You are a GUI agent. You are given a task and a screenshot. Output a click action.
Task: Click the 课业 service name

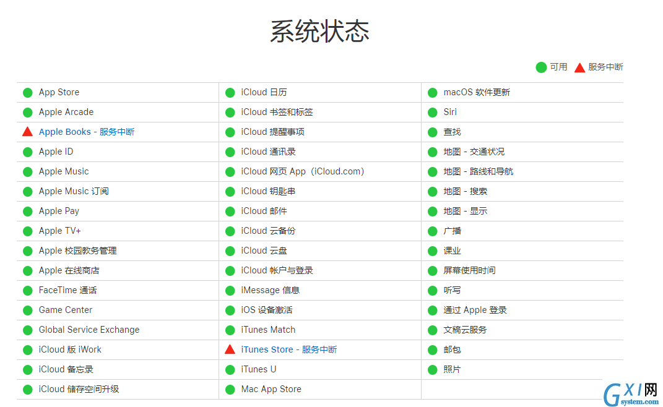pos(452,251)
